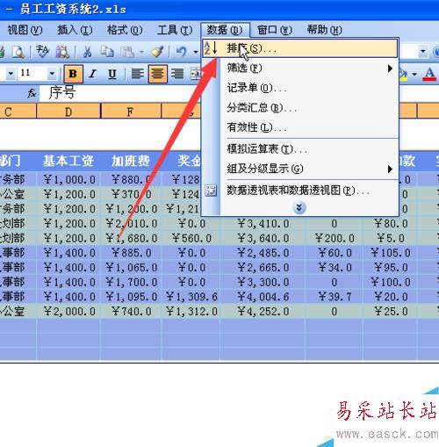The width and height of the screenshot is (439, 447).
Task: Click the Paste clipboard icon
Action: [x=127, y=52]
